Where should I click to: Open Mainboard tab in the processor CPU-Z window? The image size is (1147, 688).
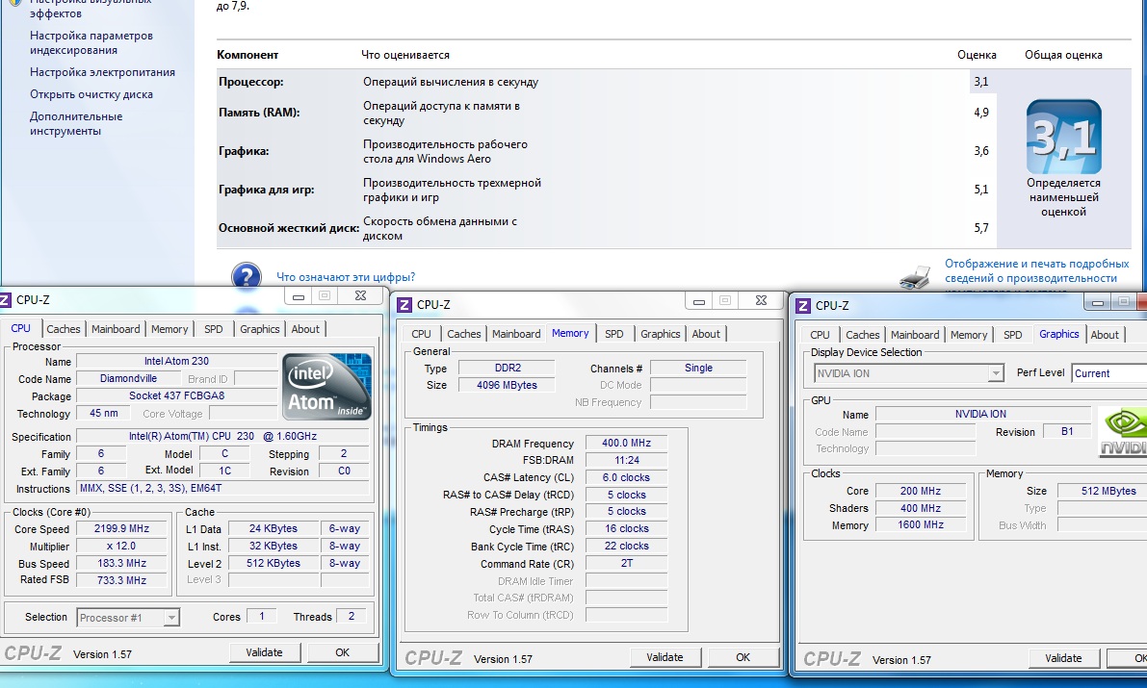[x=116, y=329]
